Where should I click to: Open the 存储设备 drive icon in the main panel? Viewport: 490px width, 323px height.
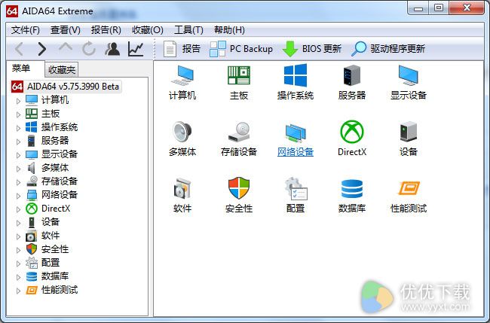pyautogui.click(x=239, y=132)
